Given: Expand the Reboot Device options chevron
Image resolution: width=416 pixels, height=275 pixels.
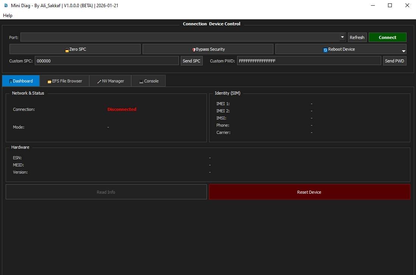Looking at the screenshot, I should pos(404,51).
